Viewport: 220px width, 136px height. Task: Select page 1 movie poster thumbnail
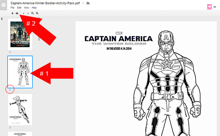tap(20, 34)
